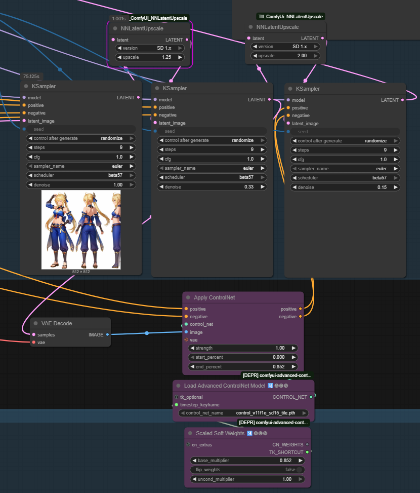This screenshot has height=493, width=420.
Task: Click the VAE Decode node title
Action: pos(57,323)
